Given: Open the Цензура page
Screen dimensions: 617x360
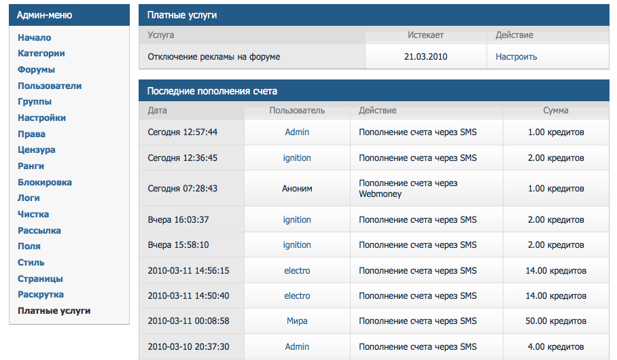Looking at the screenshot, I should [37, 150].
